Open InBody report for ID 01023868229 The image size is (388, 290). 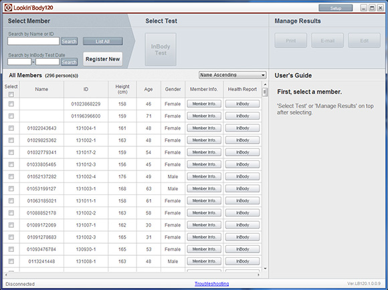coord(242,104)
